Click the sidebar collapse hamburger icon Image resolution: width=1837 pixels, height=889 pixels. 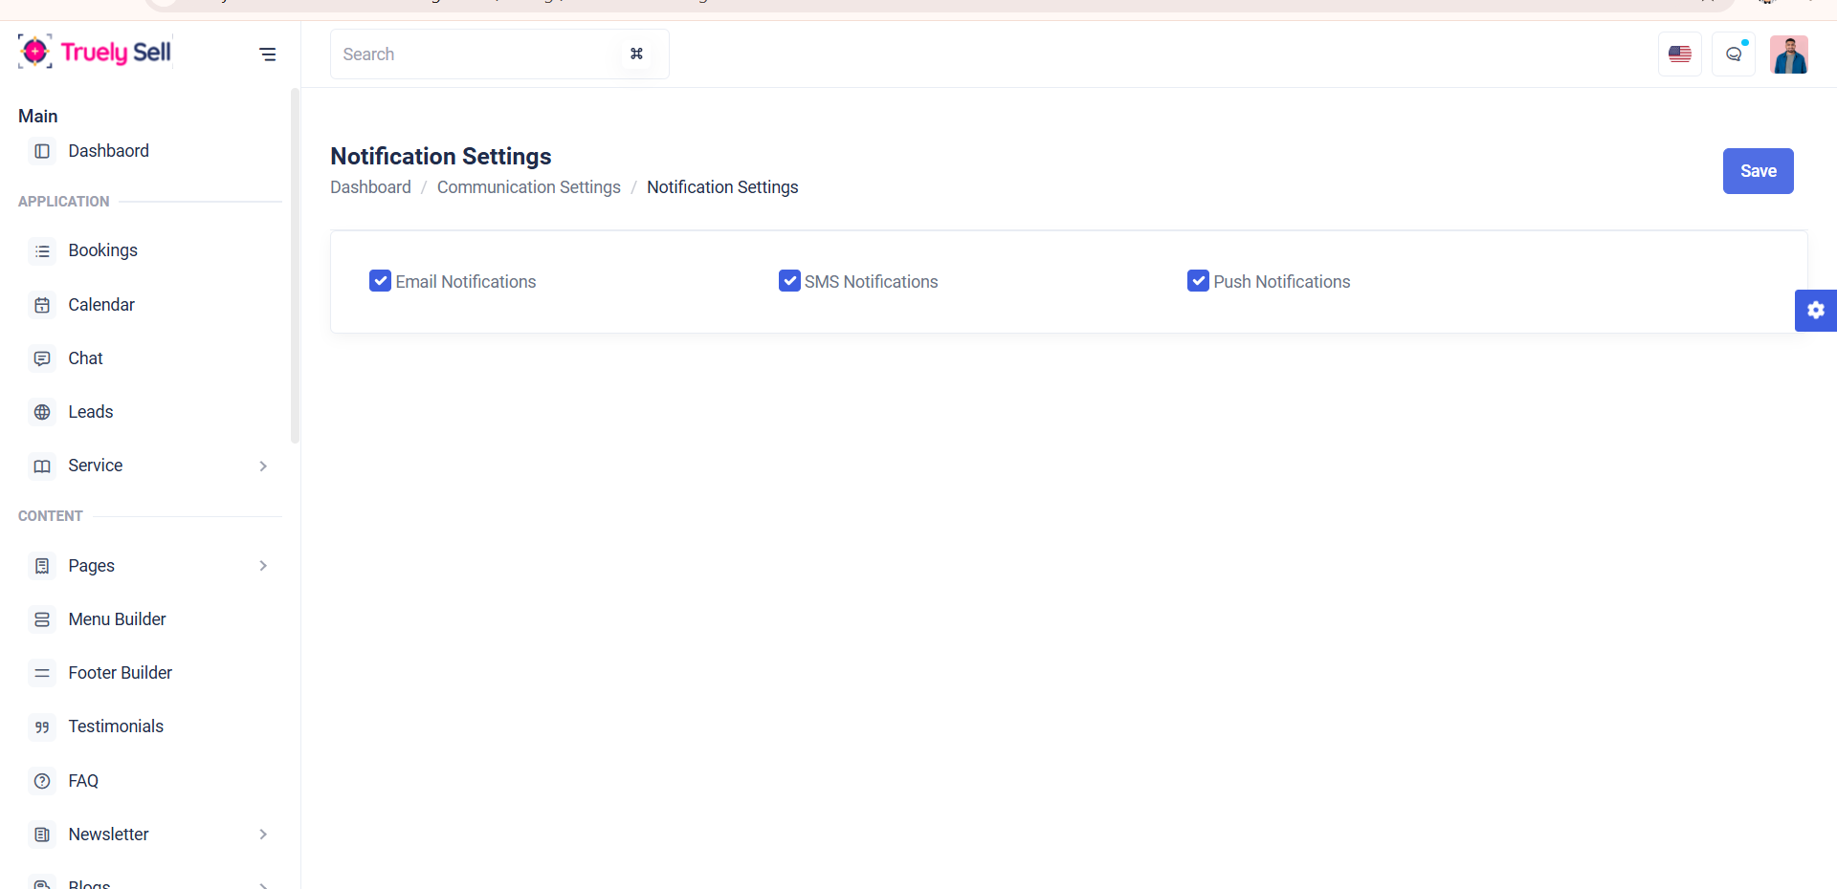coord(268,54)
